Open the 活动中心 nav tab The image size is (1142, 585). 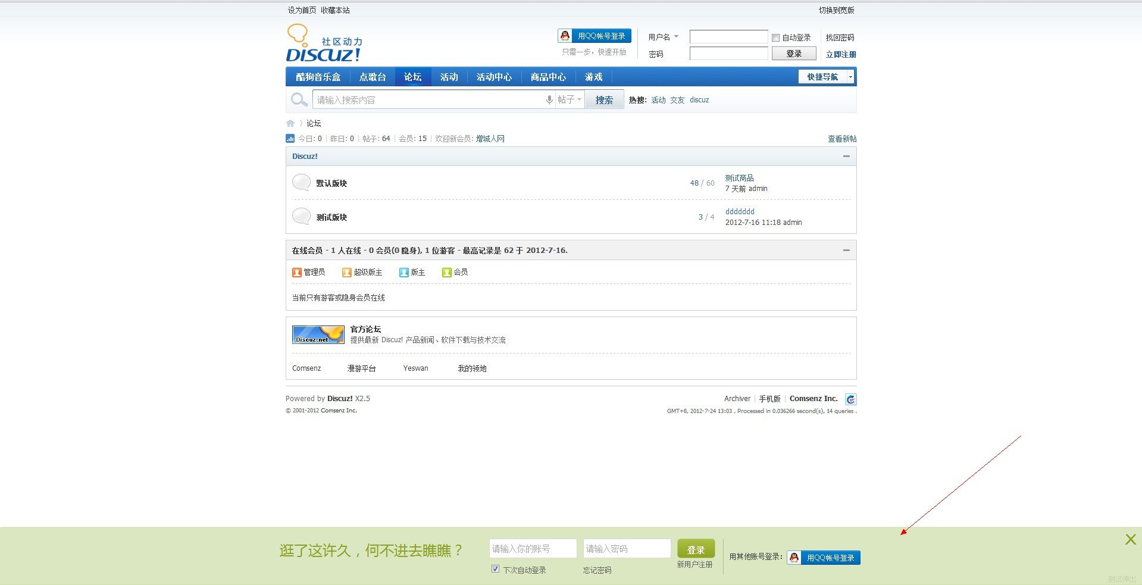(495, 77)
